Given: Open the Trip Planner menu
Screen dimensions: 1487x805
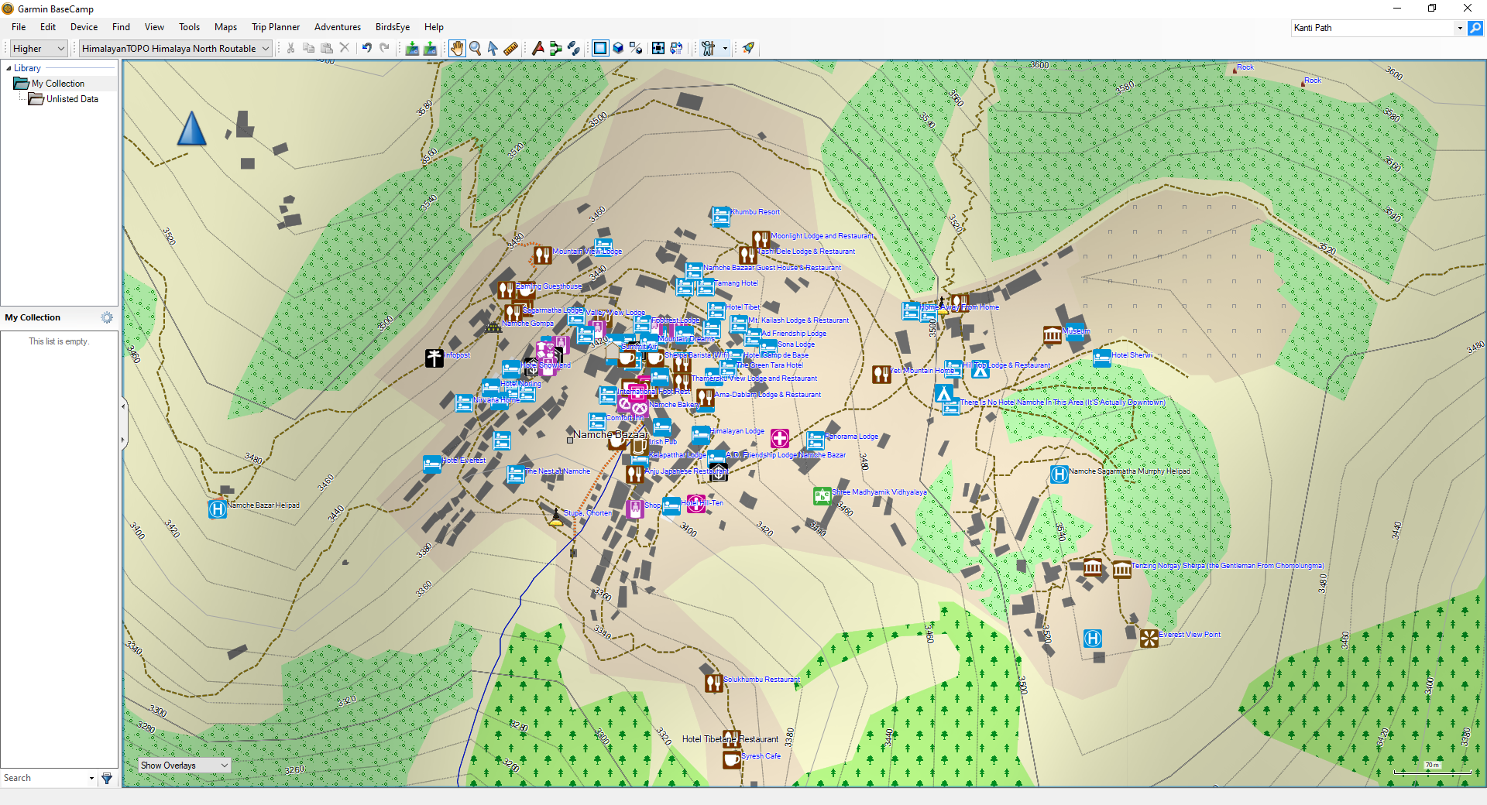Looking at the screenshot, I should pyautogui.click(x=275, y=27).
